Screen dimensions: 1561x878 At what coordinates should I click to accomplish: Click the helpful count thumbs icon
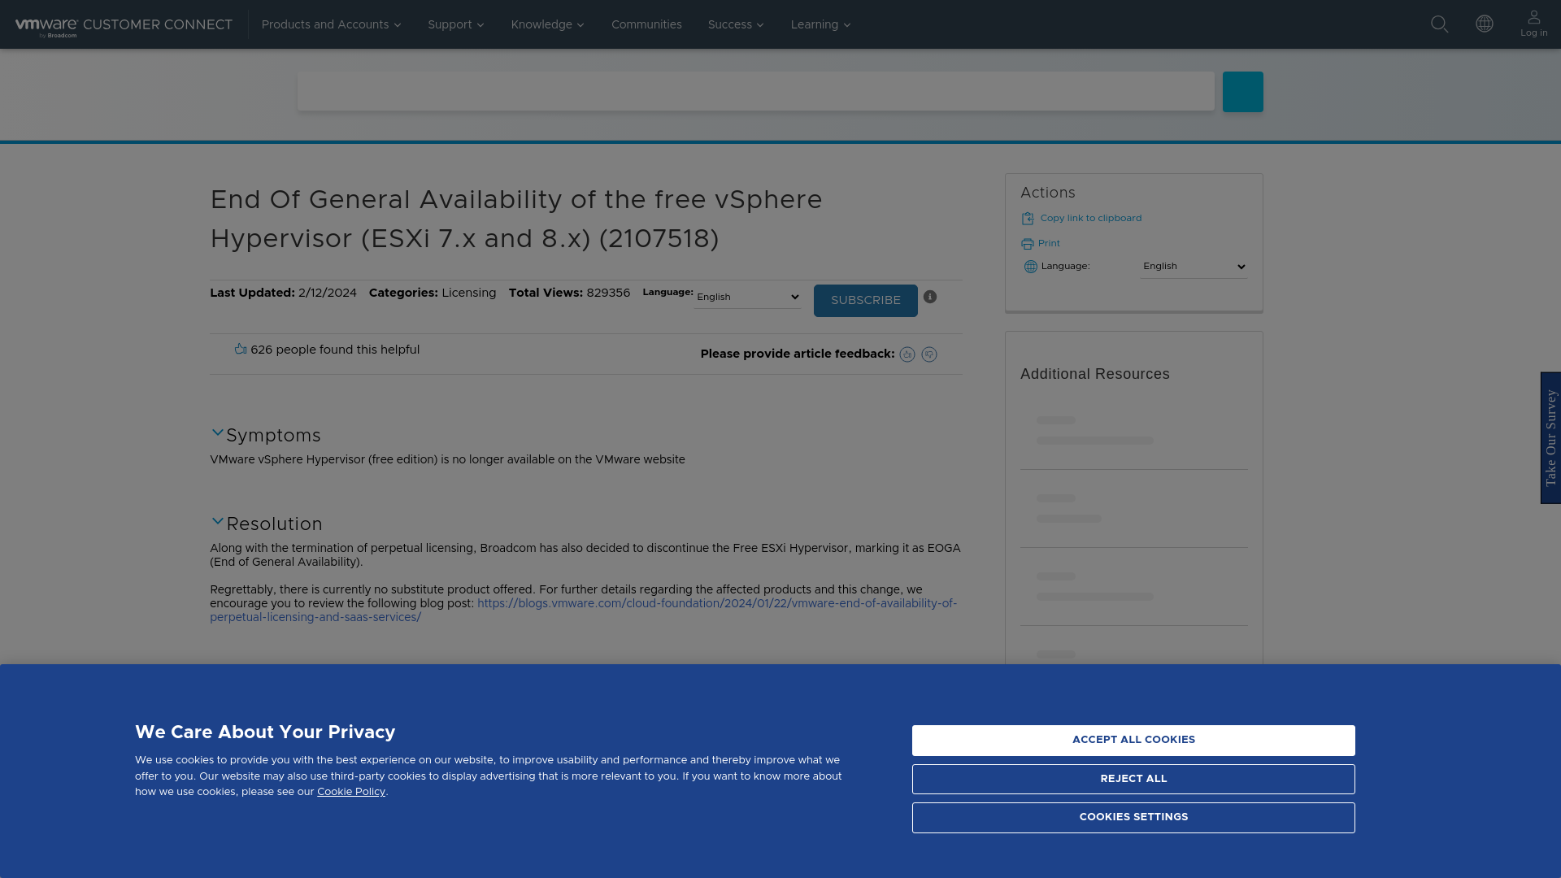pos(241,349)
